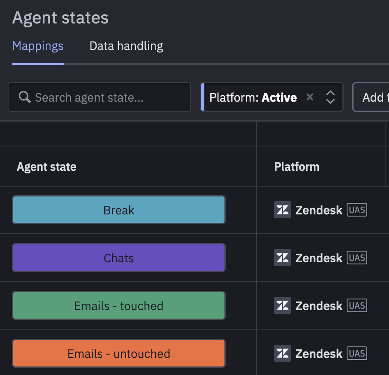The height and width of the screenshot is (375, 389).
Task: Click the Zendesk logo in Break row
Action: pos(282,210)
